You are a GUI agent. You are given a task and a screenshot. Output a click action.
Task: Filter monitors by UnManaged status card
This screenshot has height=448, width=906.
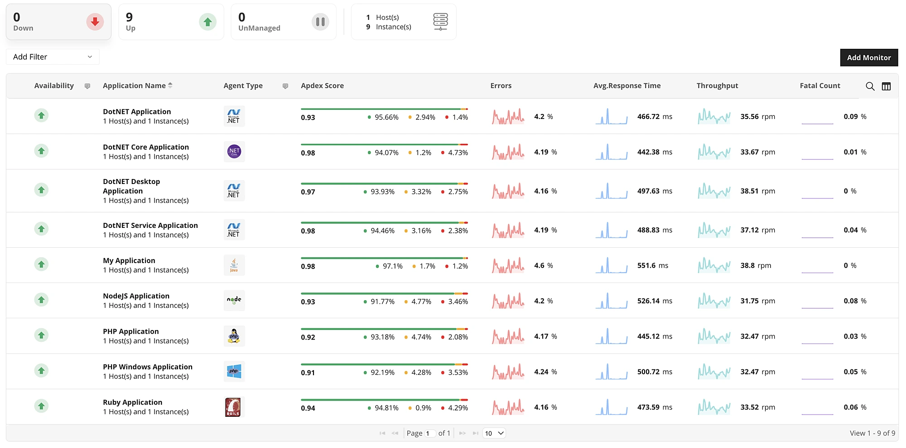coord(283,22)
